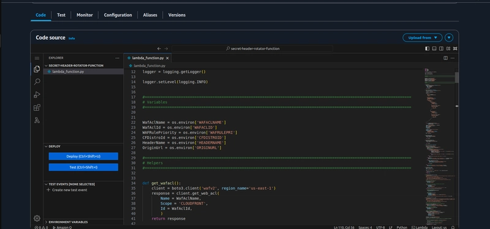Toggle the bottom panel layout icon
This screenshot has height=229, width=490.
coord(434,49)
